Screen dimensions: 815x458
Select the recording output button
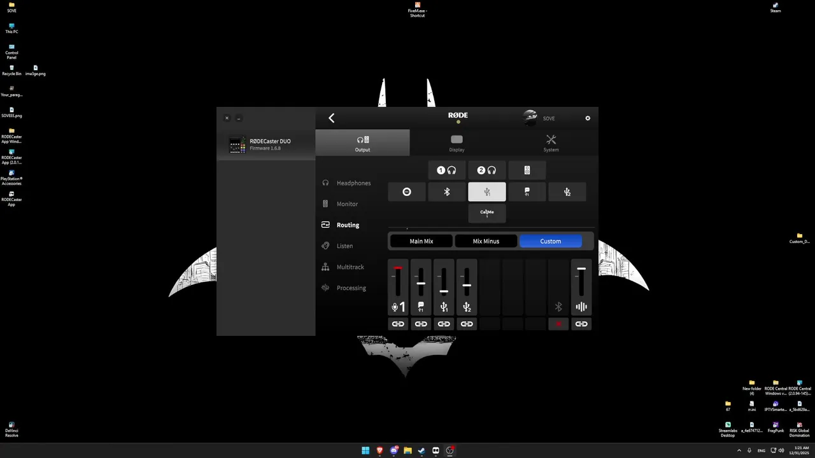(x=407, y=192)
